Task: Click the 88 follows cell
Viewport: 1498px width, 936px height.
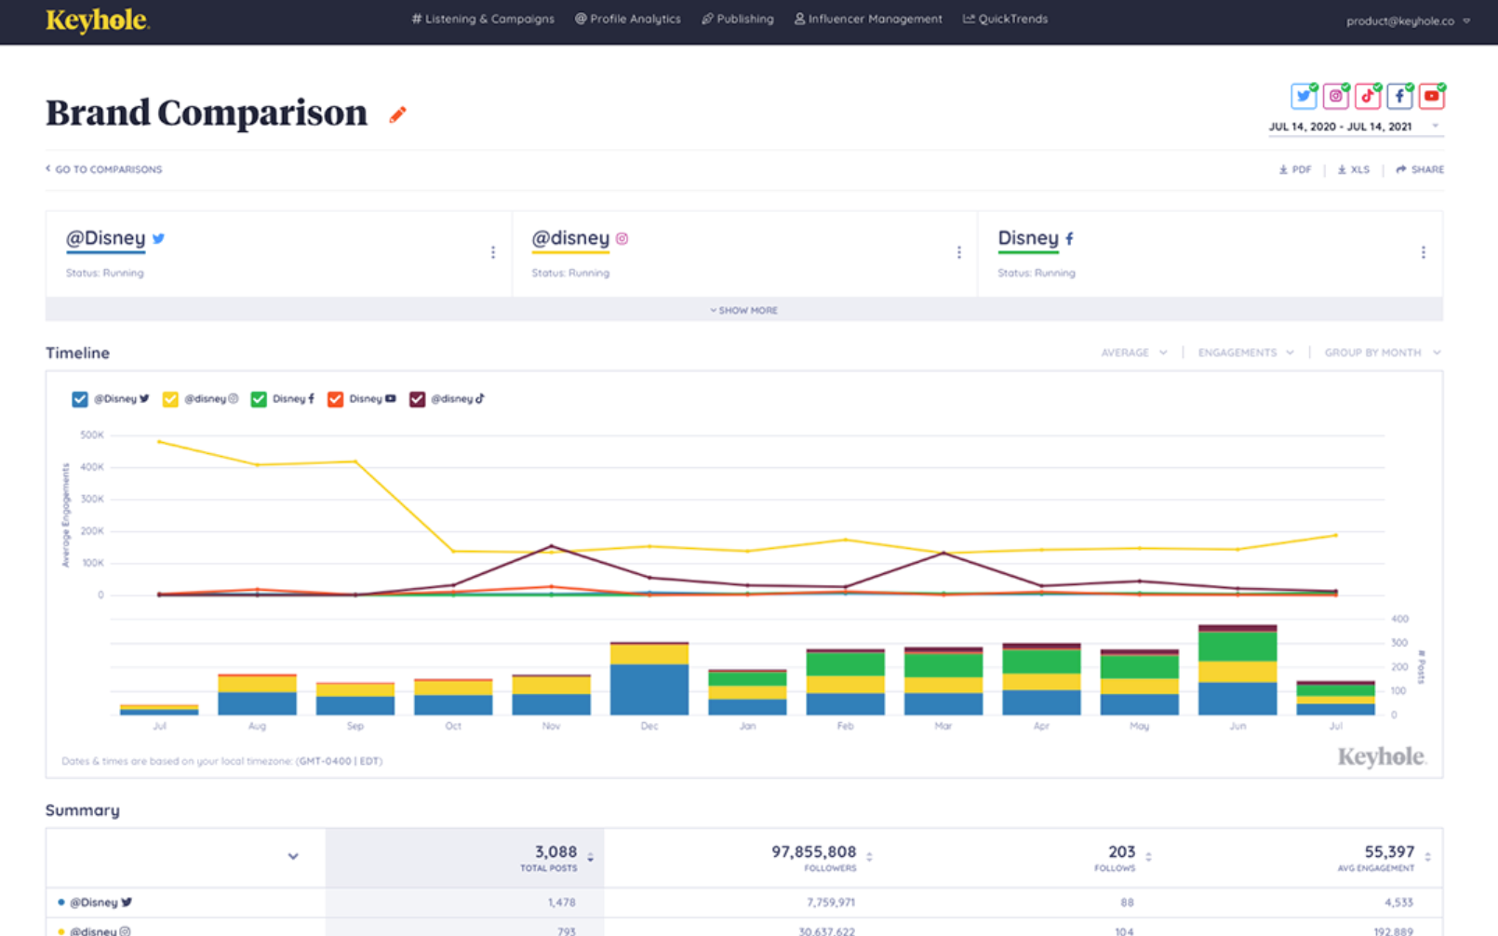Action: pyautogui.click(x=1128, y=903)
